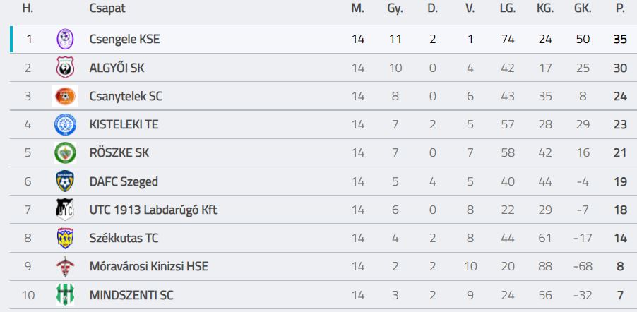Click the Móravárosi Kinizsi HSE badge
Viewport: 637px width, 312px height.
[65, 266]
